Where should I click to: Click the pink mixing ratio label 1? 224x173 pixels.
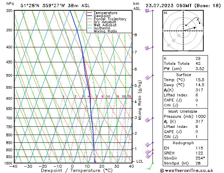63,96
